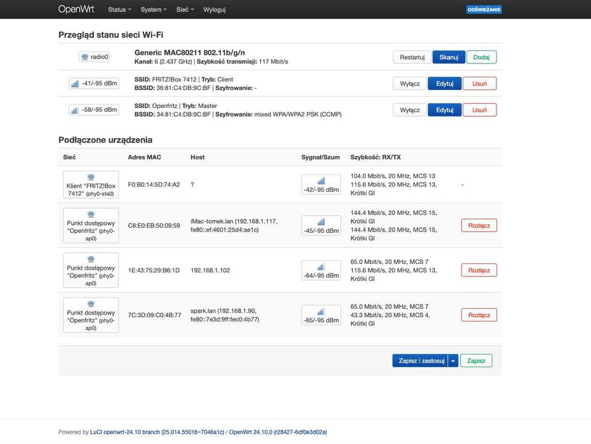Click the Restartuj button for radio0

[x=412, y=57]
